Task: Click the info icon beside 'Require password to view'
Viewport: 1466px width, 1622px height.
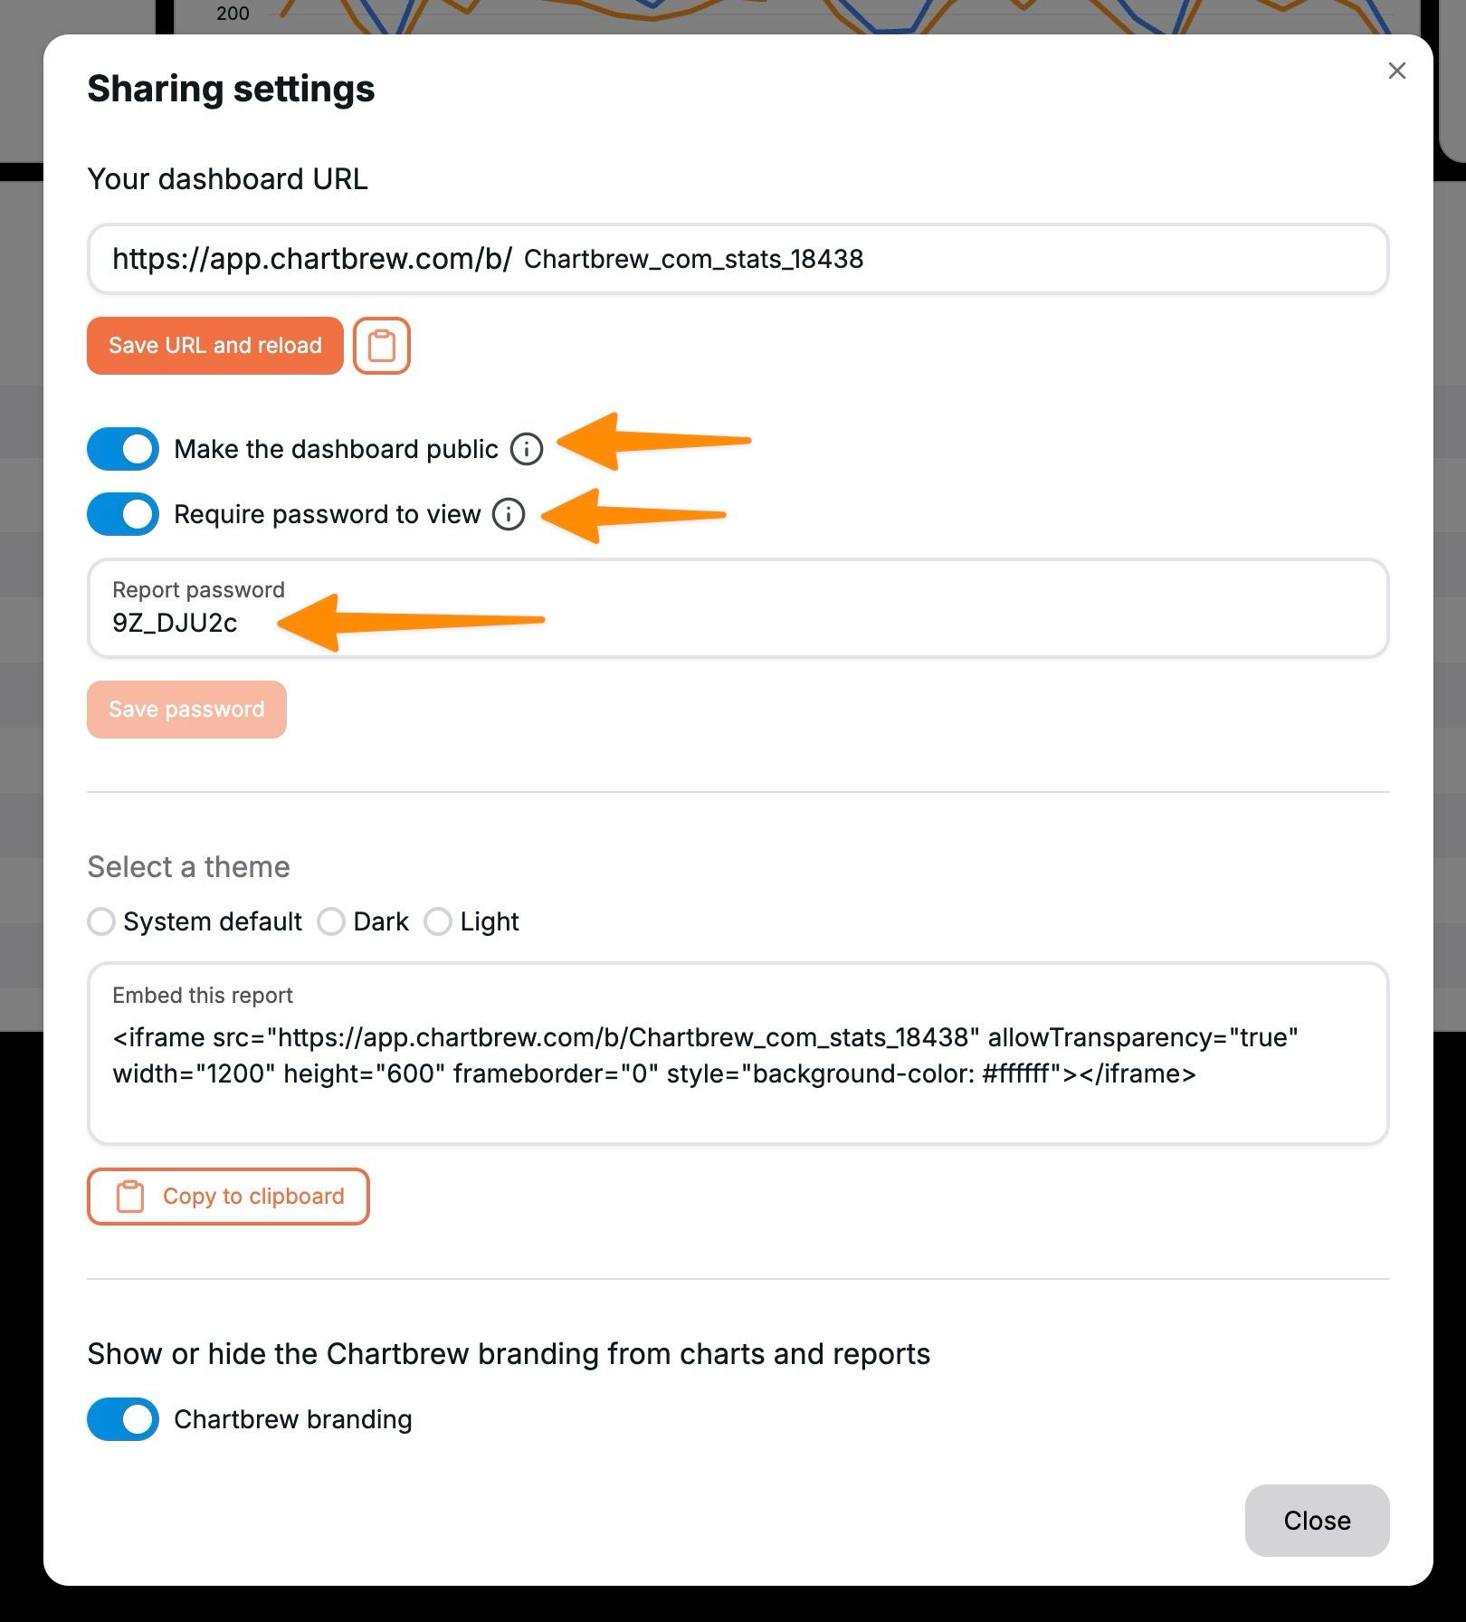Action: click(509, 514)
